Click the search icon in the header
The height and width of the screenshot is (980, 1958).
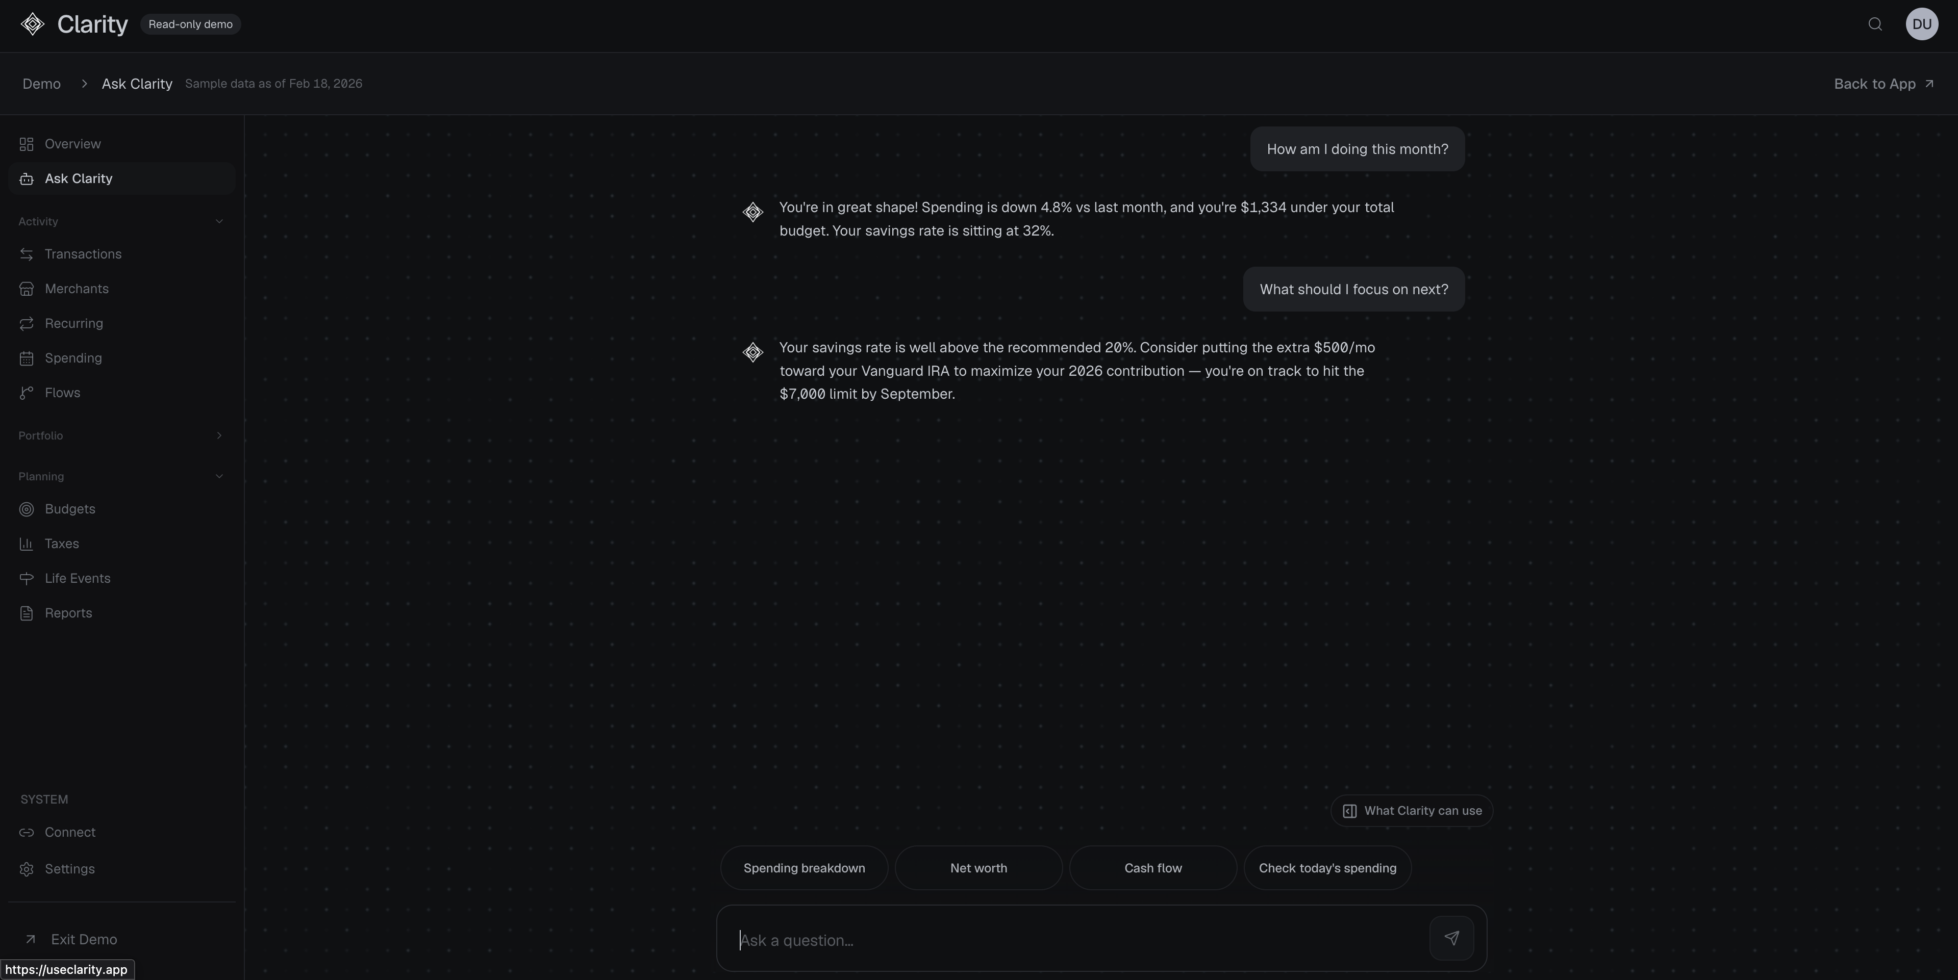(x=1874, y=23)
